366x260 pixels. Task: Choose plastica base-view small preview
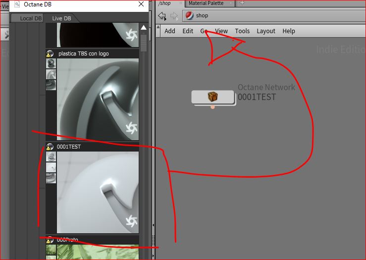(51, 85)
